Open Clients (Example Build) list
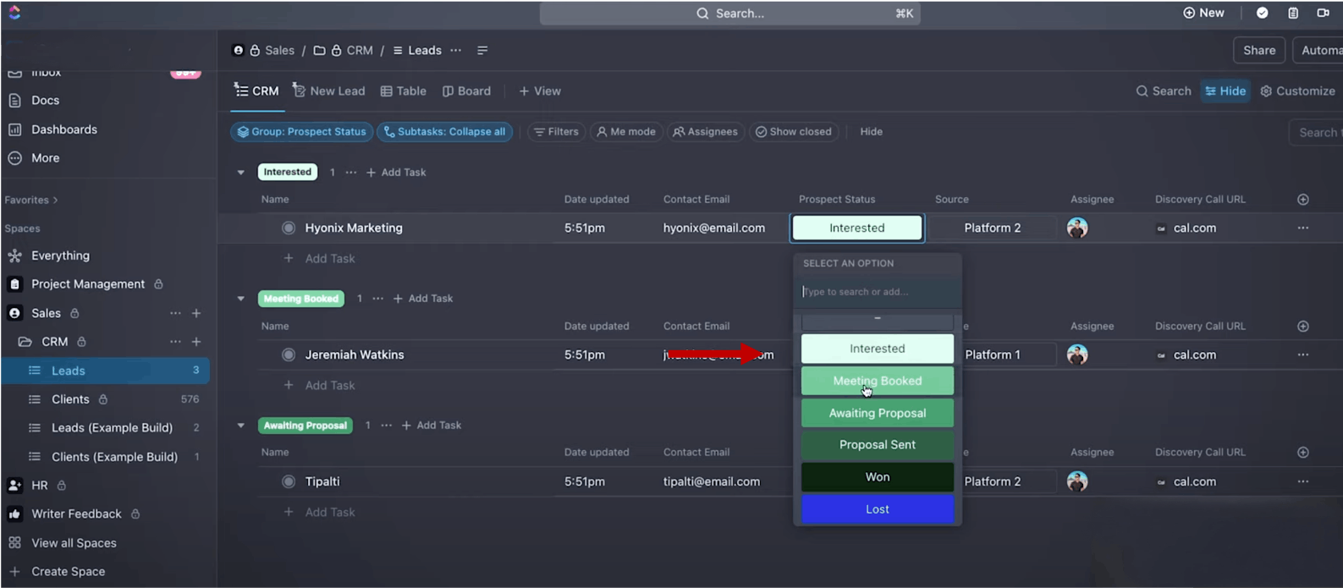The height and width of the screenshot is (588, 1343). click(114, 457)
